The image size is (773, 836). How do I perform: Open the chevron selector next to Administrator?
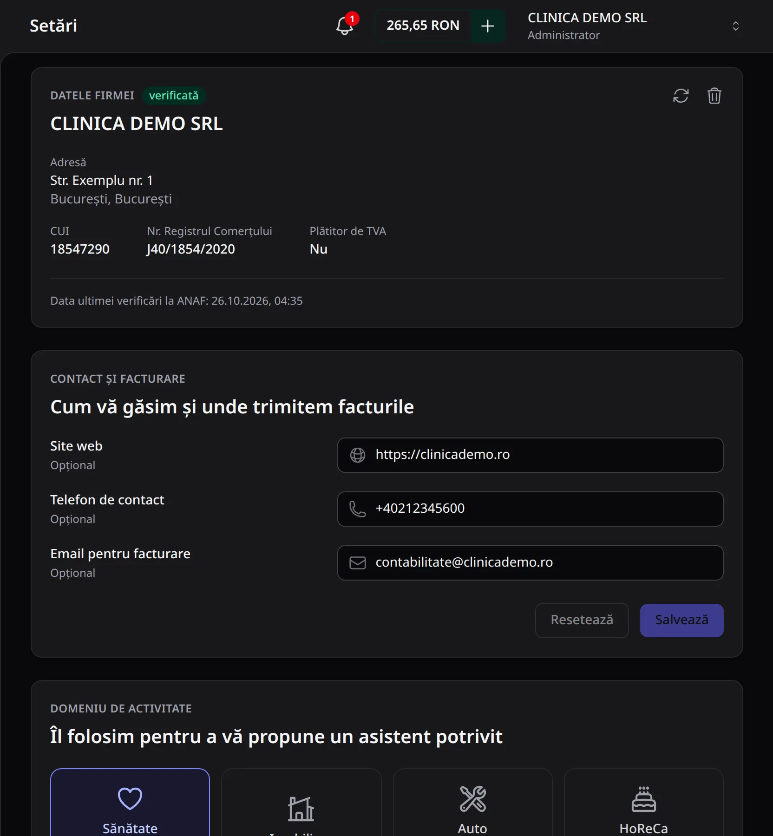point(736,26)
